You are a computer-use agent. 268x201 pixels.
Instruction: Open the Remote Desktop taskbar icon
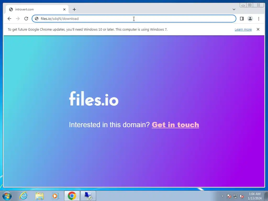pos(88,196)
